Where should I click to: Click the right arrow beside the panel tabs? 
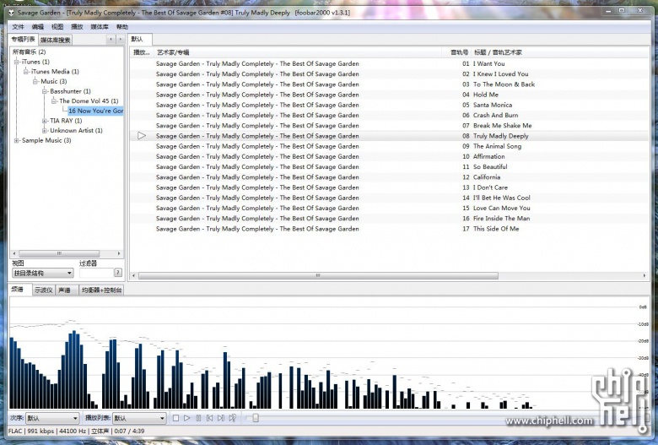pos(120,40)
